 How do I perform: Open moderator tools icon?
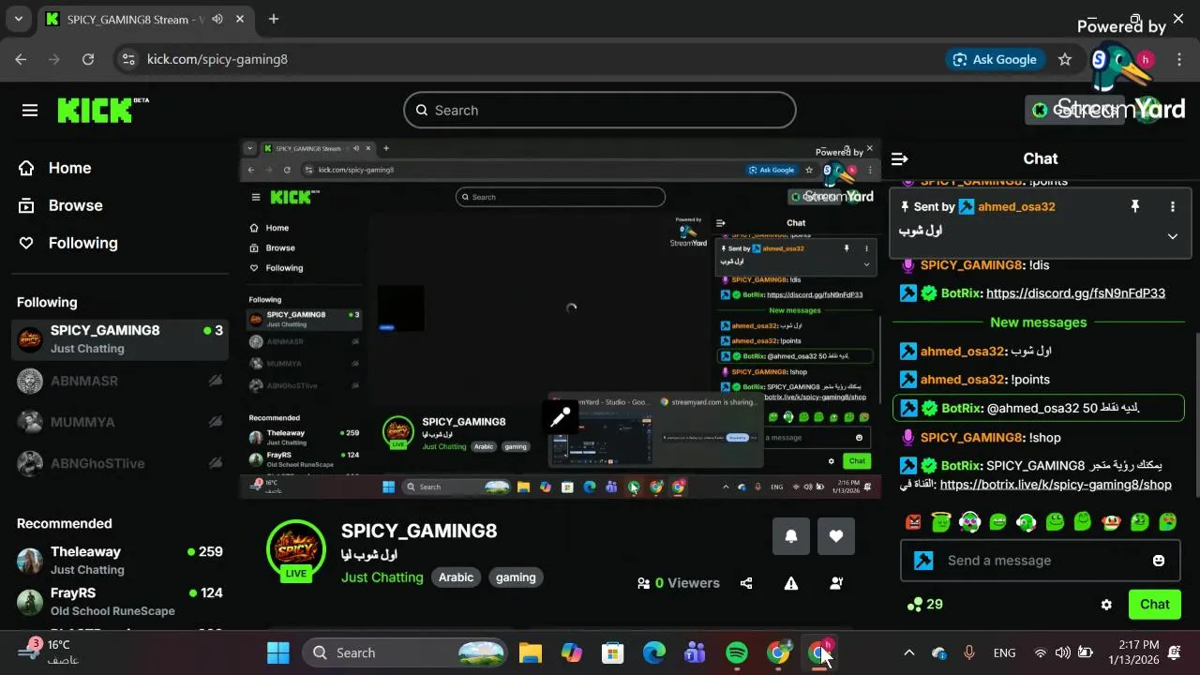[836, 583]
